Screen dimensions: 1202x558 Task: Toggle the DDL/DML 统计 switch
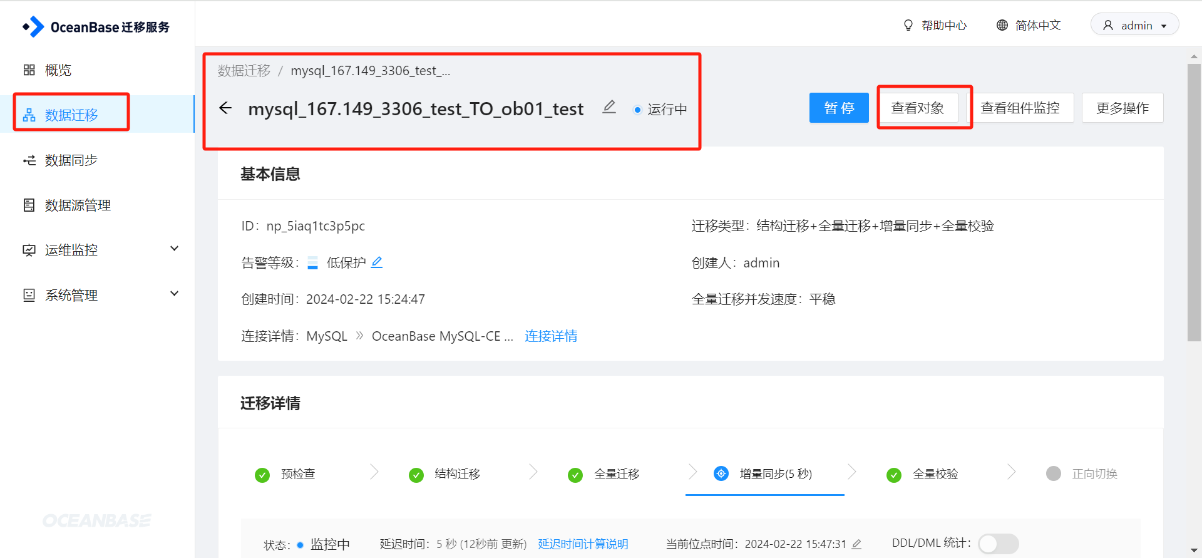pos(998,544)
